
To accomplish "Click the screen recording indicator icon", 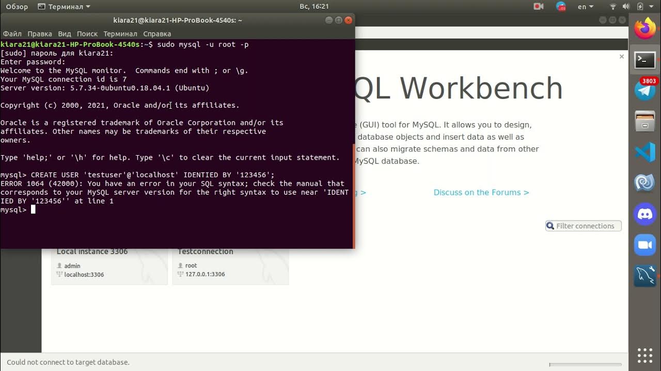I will [539, 7].
